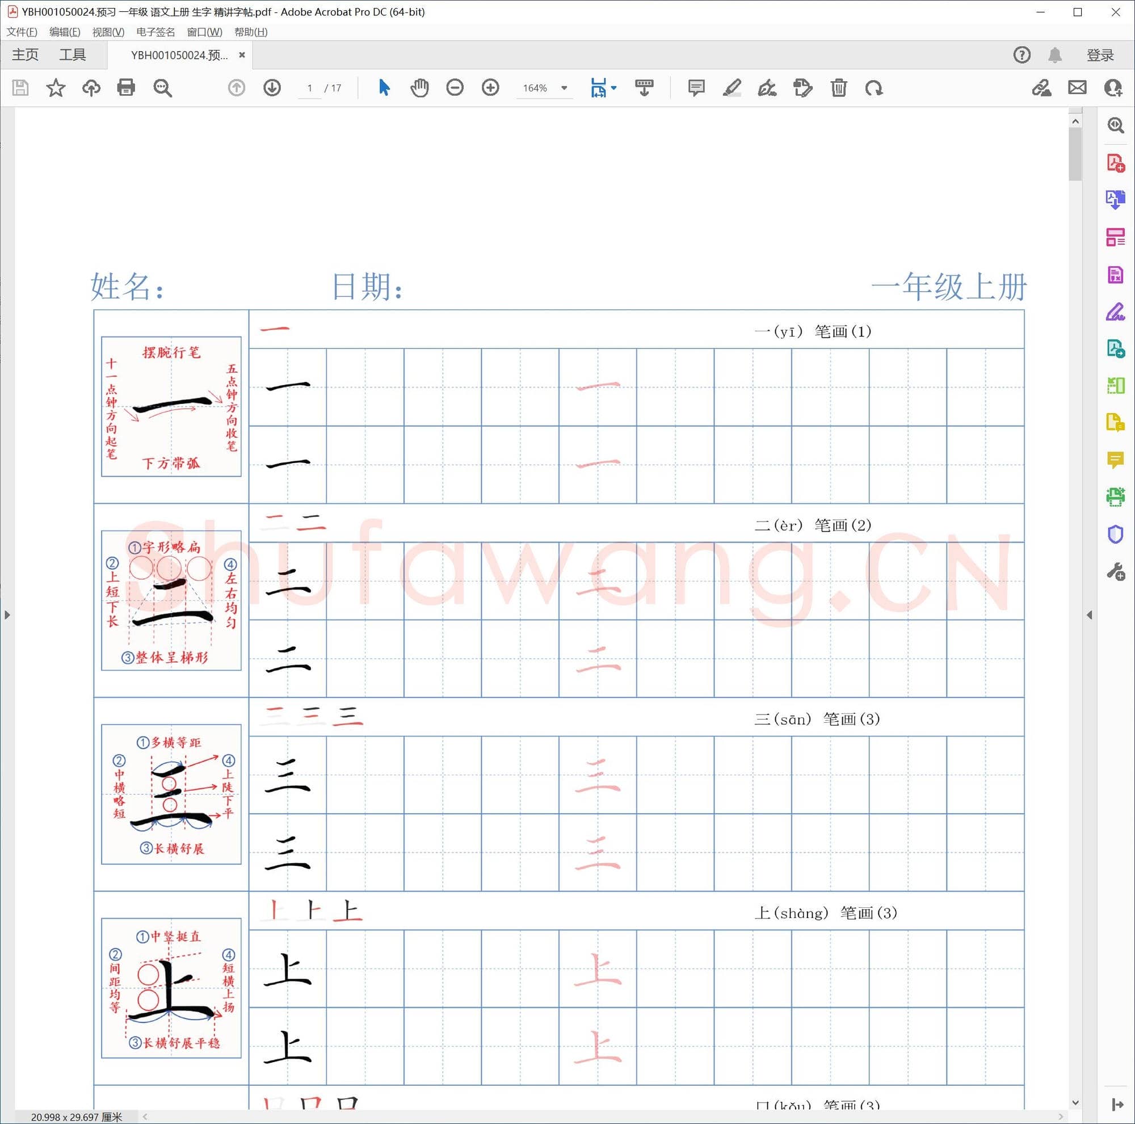Click the page number input field
Screen dimensions: 1135x1124
pos(310,88)
